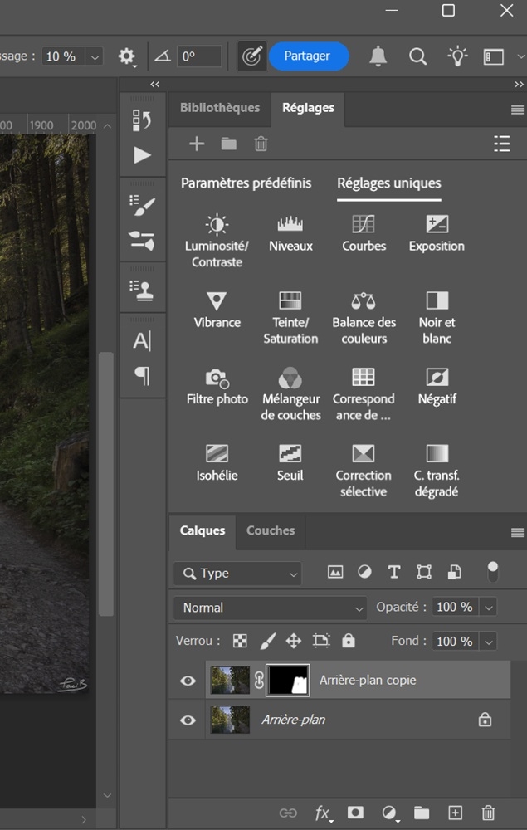Switch to the Couches tab

point(271,530)
